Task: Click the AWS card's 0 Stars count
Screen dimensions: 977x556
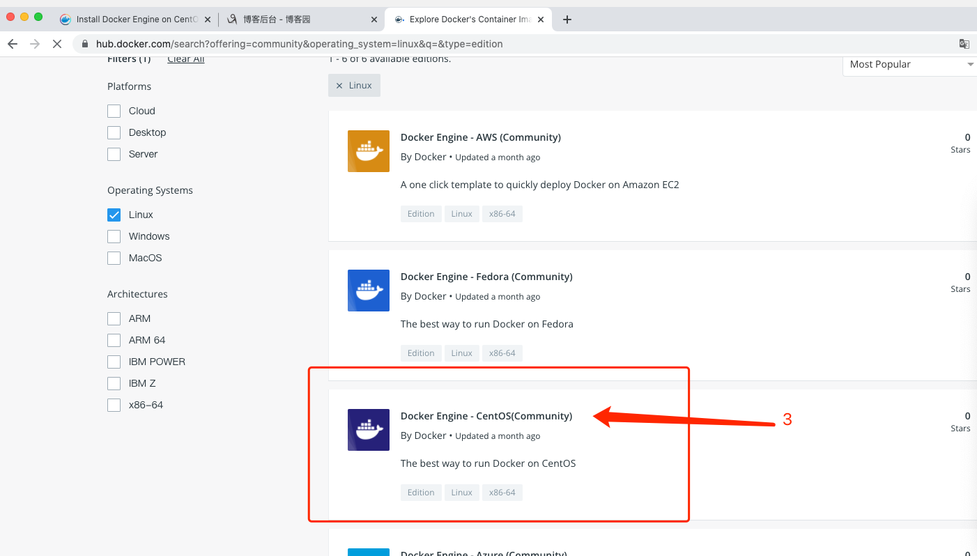Action: click(960, 144)
